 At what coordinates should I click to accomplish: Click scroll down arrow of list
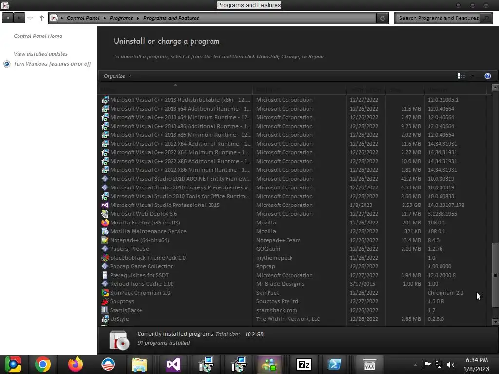[495, 322]
